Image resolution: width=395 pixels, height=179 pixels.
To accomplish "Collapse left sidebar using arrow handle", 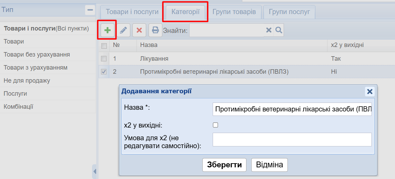I will coord(95,171).
